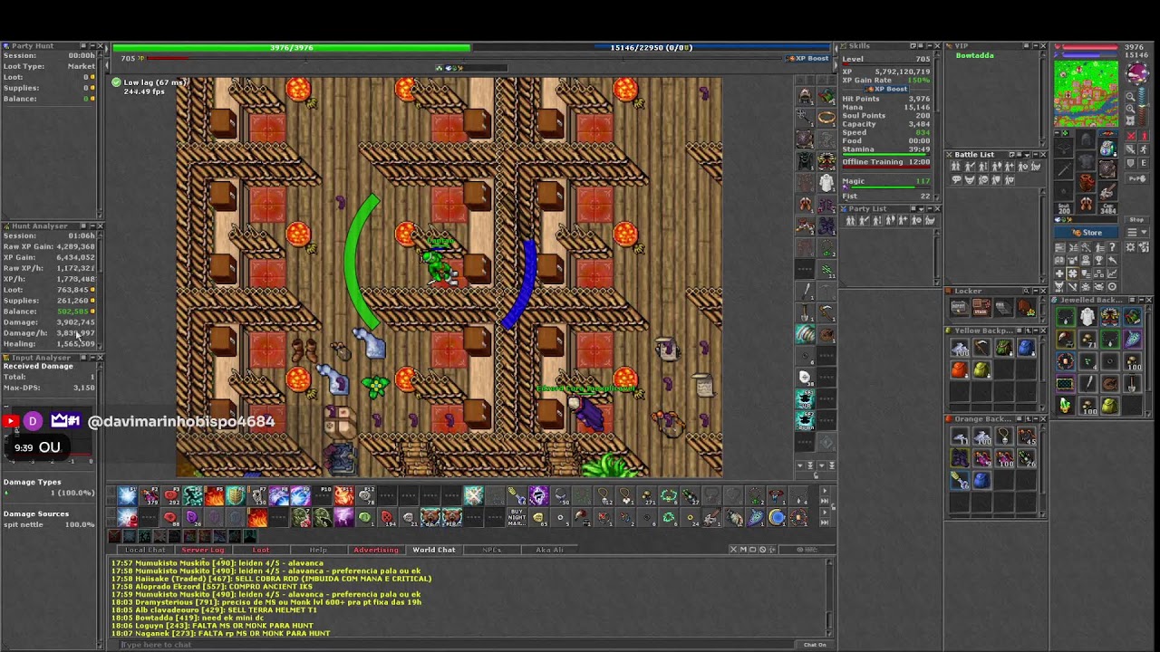The image size is (1160, 652).
Task: Click blue backpack in Yellow Backpack
Action: pyautogui.click(x=1027, y=348)
